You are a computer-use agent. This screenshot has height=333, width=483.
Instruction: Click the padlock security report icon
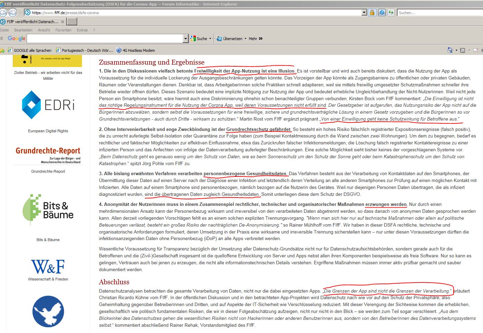click(372, 13)
